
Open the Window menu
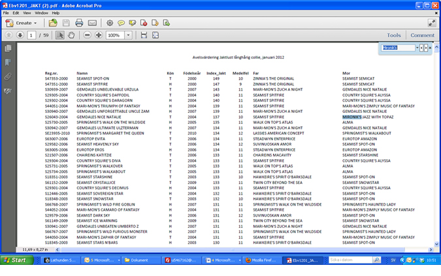point(41,12)
